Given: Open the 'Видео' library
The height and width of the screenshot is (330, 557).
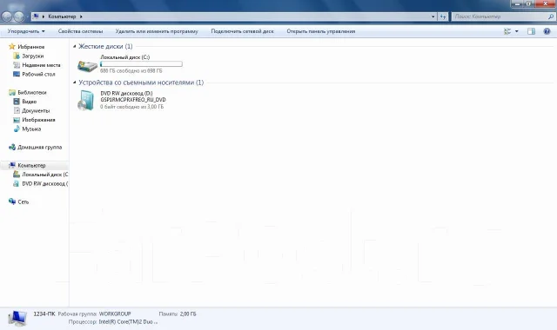Looking at the screenshot, I should tap(25, 102).
